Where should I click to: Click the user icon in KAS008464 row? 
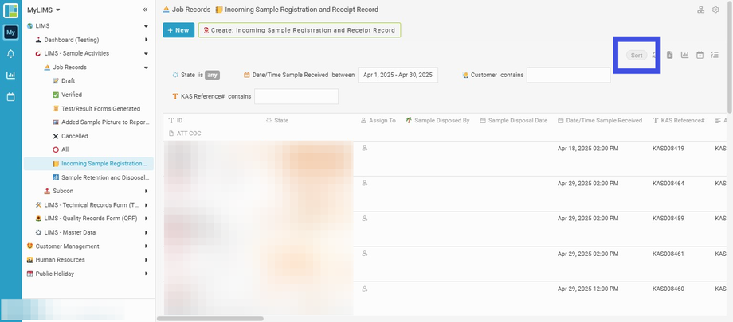click(x=365, y=184)
